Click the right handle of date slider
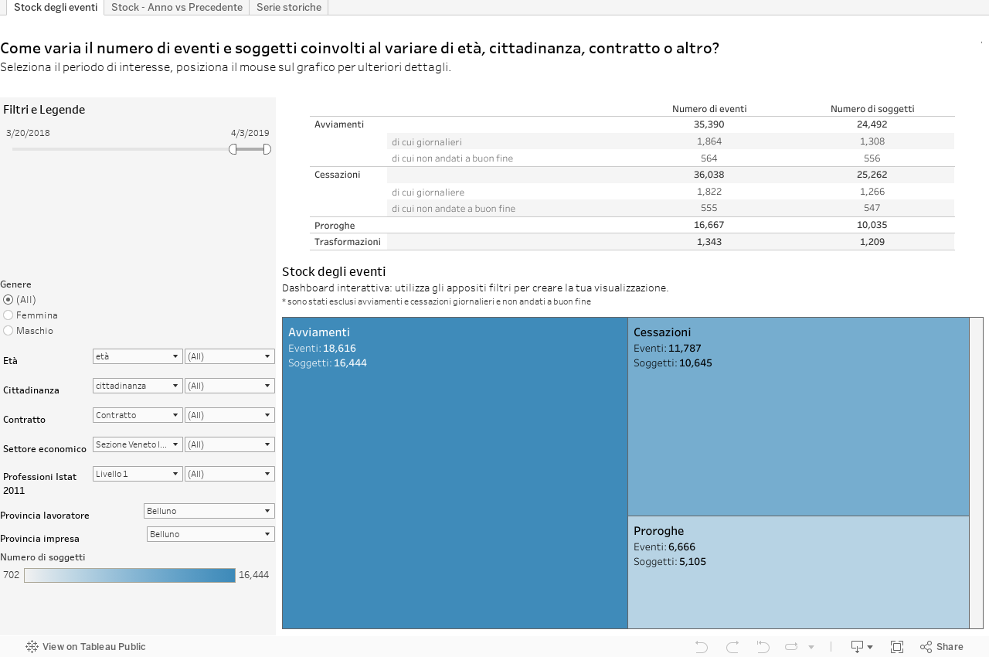The height and width of the screenshot is (657, 989). pos(267,149)
